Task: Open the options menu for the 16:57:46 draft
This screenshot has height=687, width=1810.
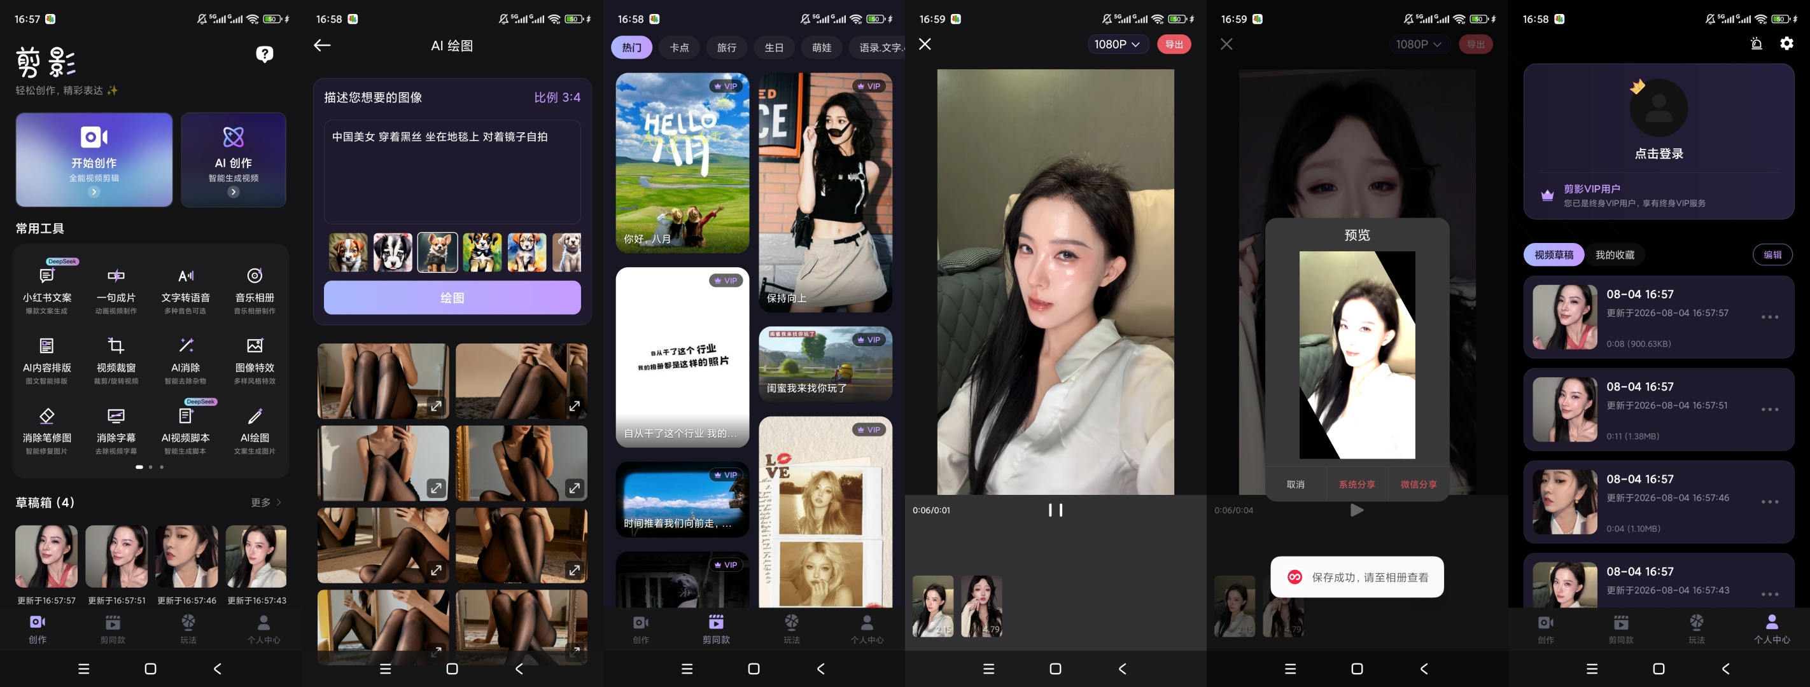Action: pyautogui.click(x=1770, y=503)
